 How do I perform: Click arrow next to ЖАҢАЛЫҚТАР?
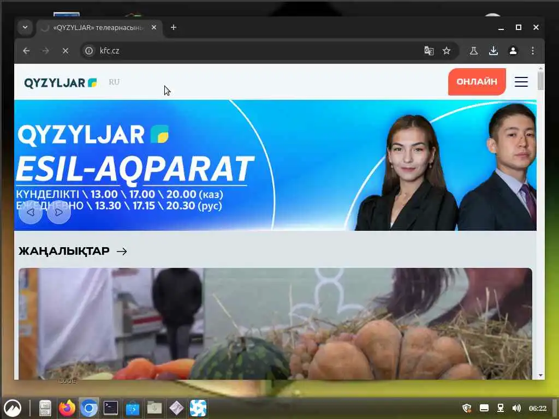pos(122,252)
